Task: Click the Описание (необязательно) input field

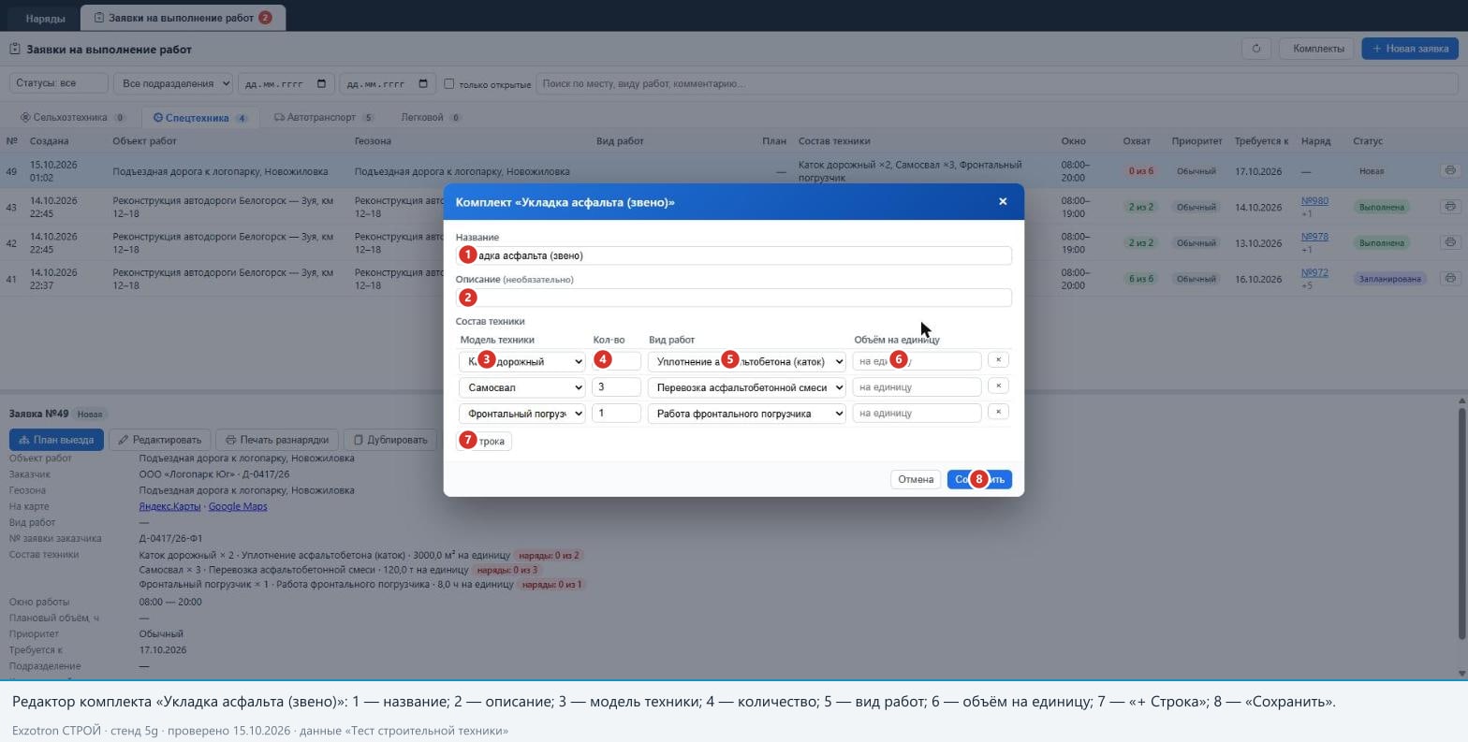Action: tap(734, 298)
